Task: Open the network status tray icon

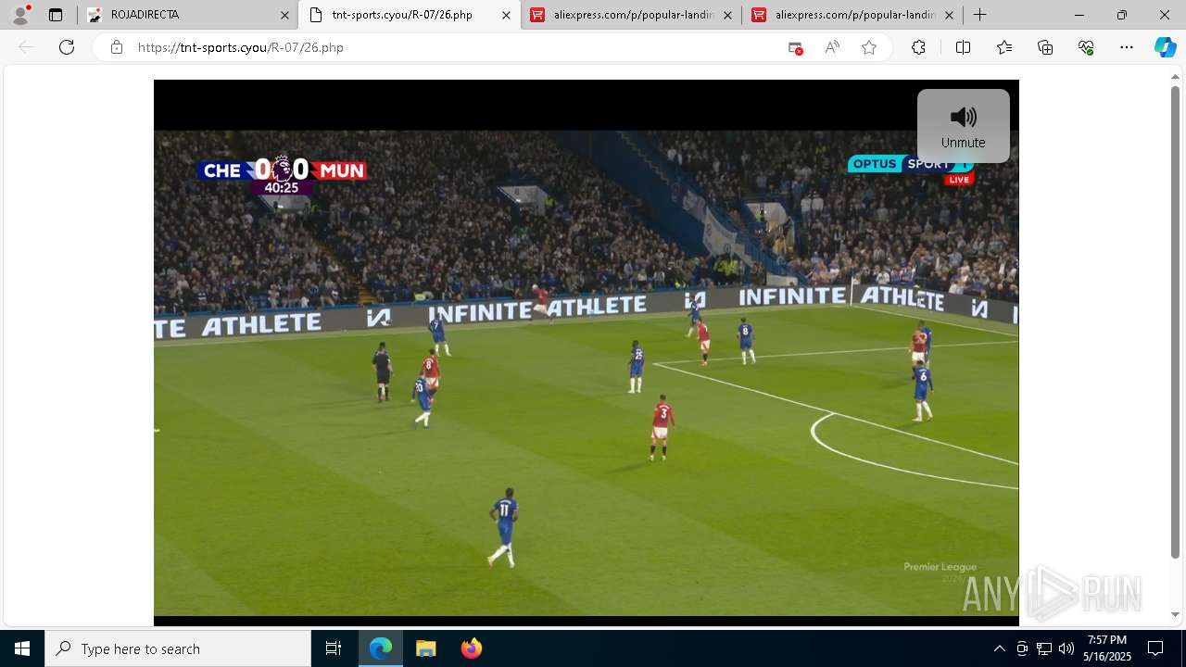Action: pos(1044,648)
